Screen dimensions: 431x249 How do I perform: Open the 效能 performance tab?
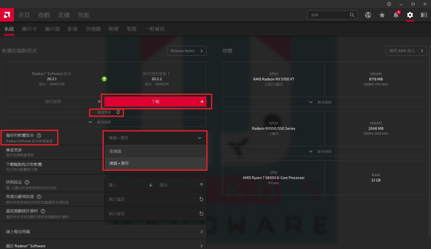[x=84, y=15]
